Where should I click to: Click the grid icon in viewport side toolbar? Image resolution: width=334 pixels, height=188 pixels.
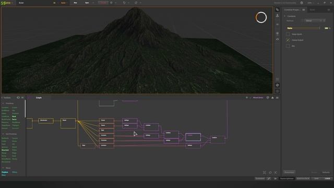[x=277, y=91]
